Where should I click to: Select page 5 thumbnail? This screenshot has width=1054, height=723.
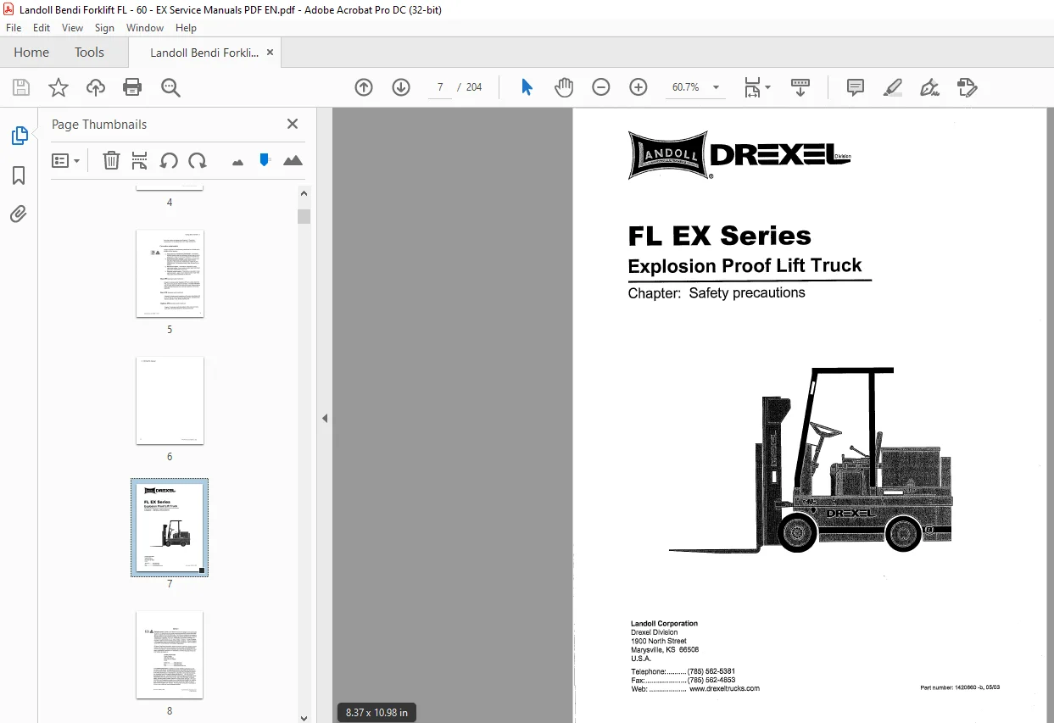click(170, 274)
